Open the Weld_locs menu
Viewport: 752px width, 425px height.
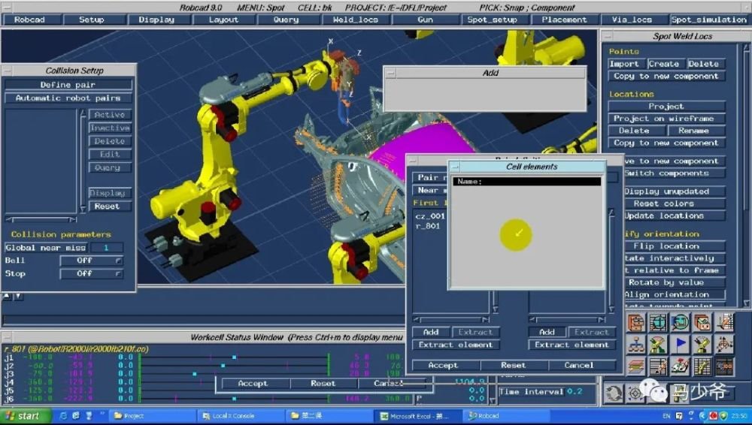pos(354,20)
